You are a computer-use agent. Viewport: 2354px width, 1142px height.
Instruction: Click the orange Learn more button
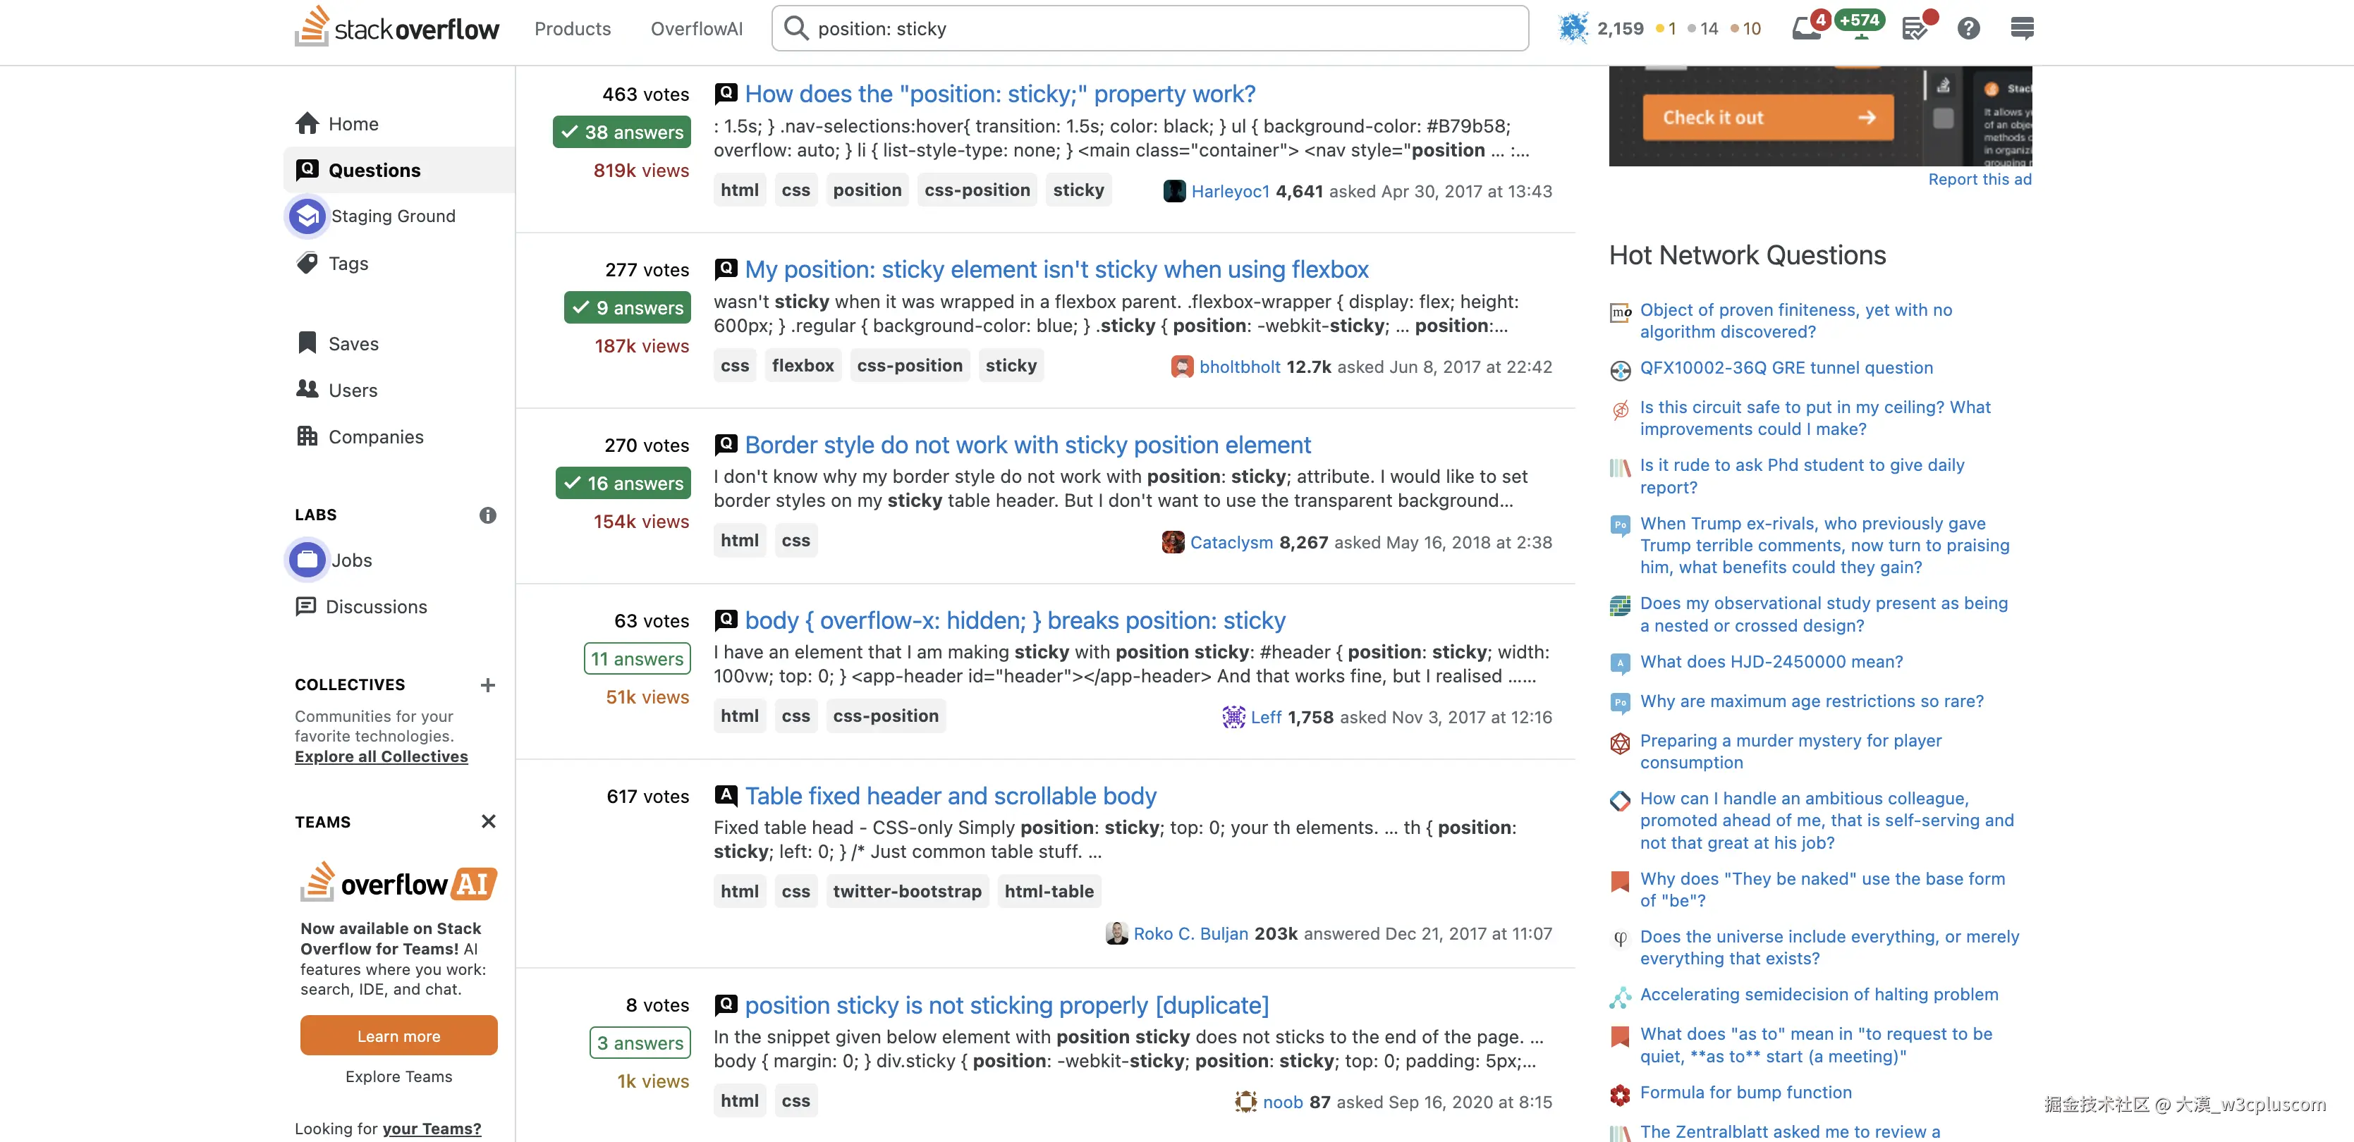tap(398, 1036)
